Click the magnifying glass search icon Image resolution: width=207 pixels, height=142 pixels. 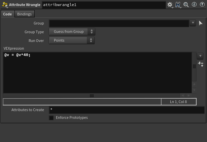tap(186, 5)
